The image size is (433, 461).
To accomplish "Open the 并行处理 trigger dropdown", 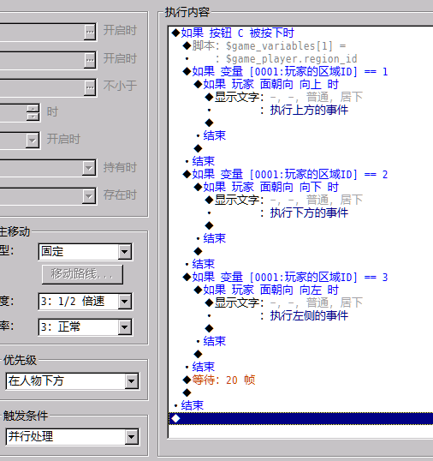I will pos(131,437).
